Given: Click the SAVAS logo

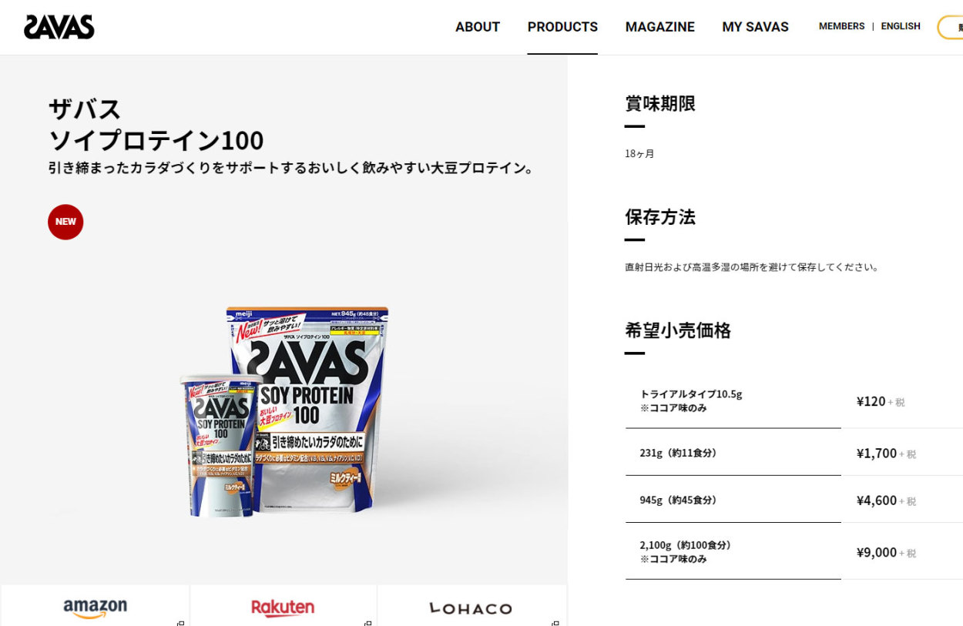Looking at the screenshot, I should click(59, 27).
